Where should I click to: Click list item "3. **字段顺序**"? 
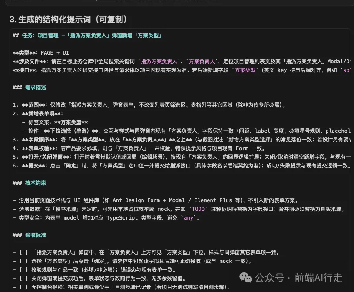(182, 140)
